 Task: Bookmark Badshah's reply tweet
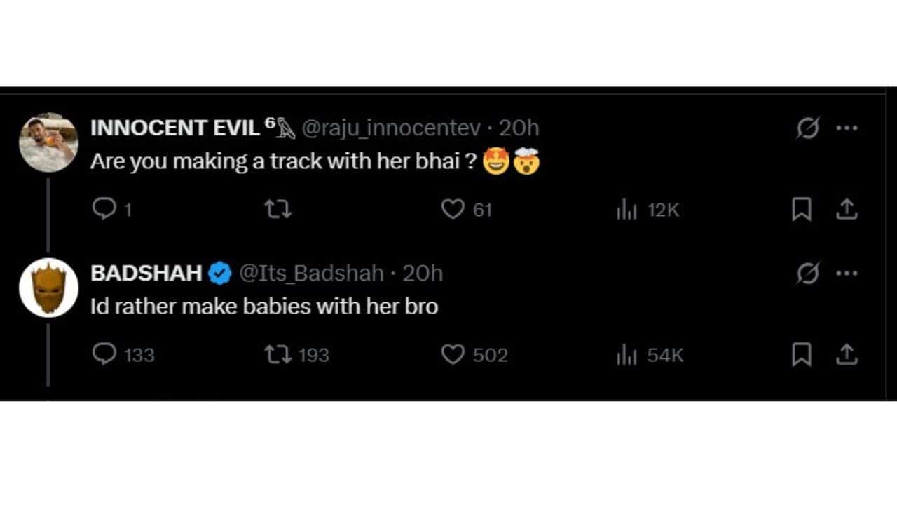(x=802, y=355)
